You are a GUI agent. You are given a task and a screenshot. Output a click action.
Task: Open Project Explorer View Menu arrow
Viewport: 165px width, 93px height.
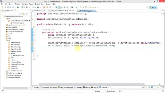point(29,13)
